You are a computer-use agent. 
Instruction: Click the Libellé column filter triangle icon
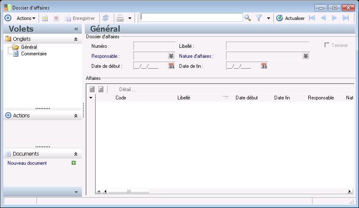(x=225, y=98)
